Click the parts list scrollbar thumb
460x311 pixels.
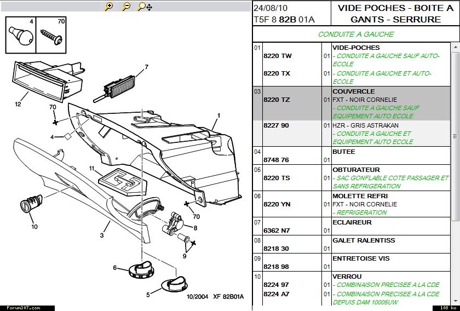pos(455,136)
